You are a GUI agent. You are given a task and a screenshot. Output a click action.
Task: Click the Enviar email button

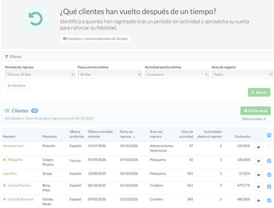256,111
